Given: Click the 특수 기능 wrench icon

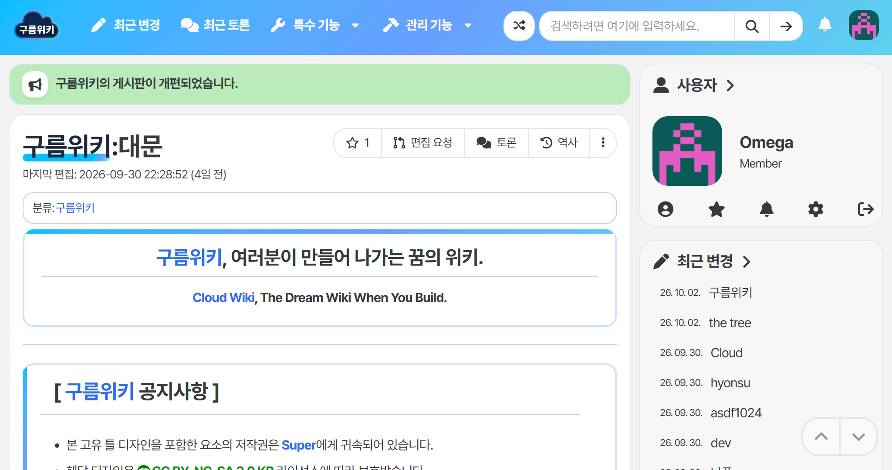Looking at the screenshot, I should click(278, 25).
